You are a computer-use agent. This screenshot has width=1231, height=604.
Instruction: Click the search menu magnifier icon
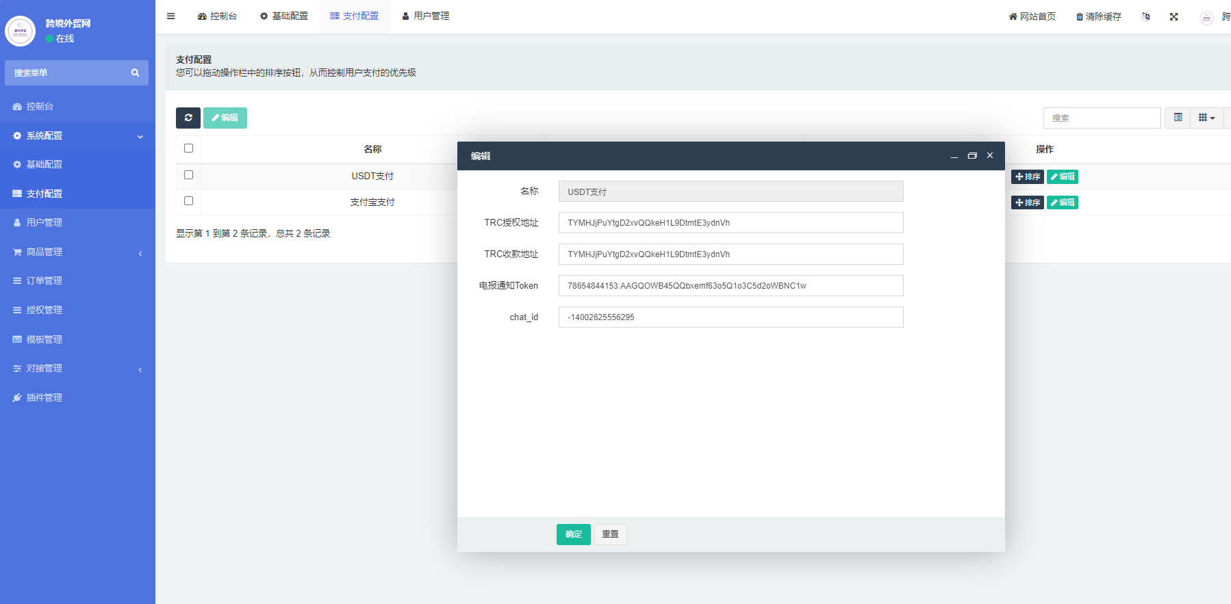[135, 73]
